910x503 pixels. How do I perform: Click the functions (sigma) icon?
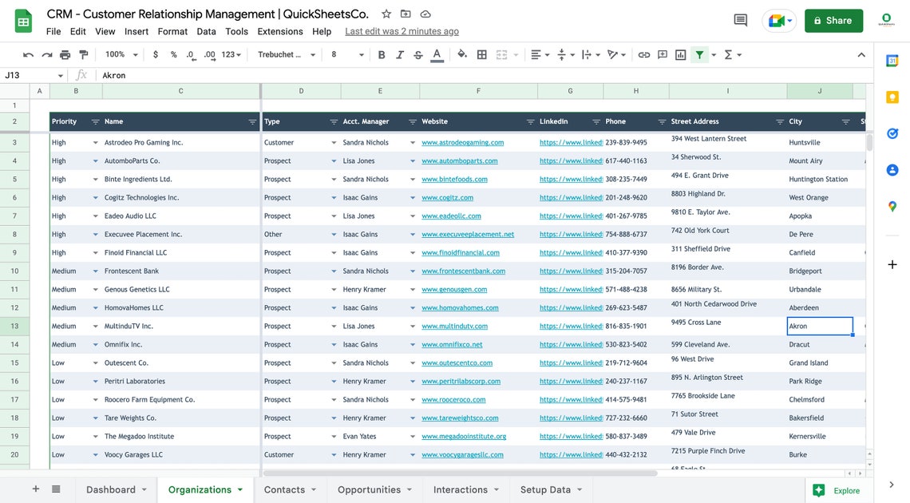point(728,54)
